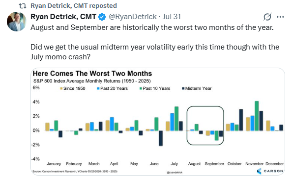This screenshot has width=292, height=178.
Task: Click the tall green November bar
Action: point(257,116)
